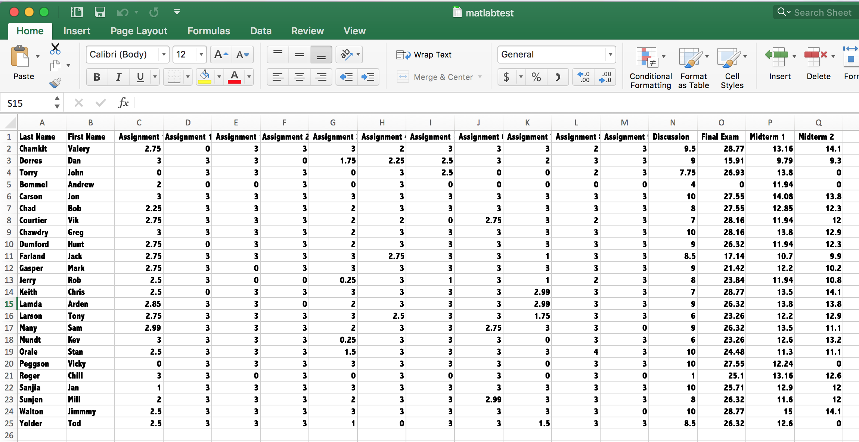Open the Page Layout tab
This screenshot has height=442, width=859.
pos(139,31)
